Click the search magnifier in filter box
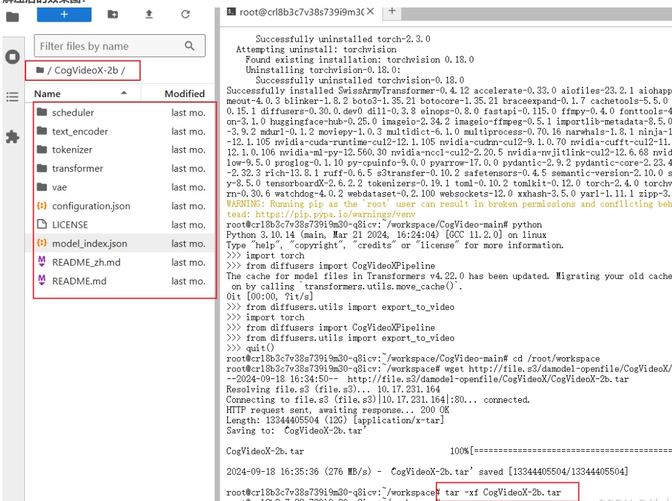The image size is (672, 501). [189, 46]
